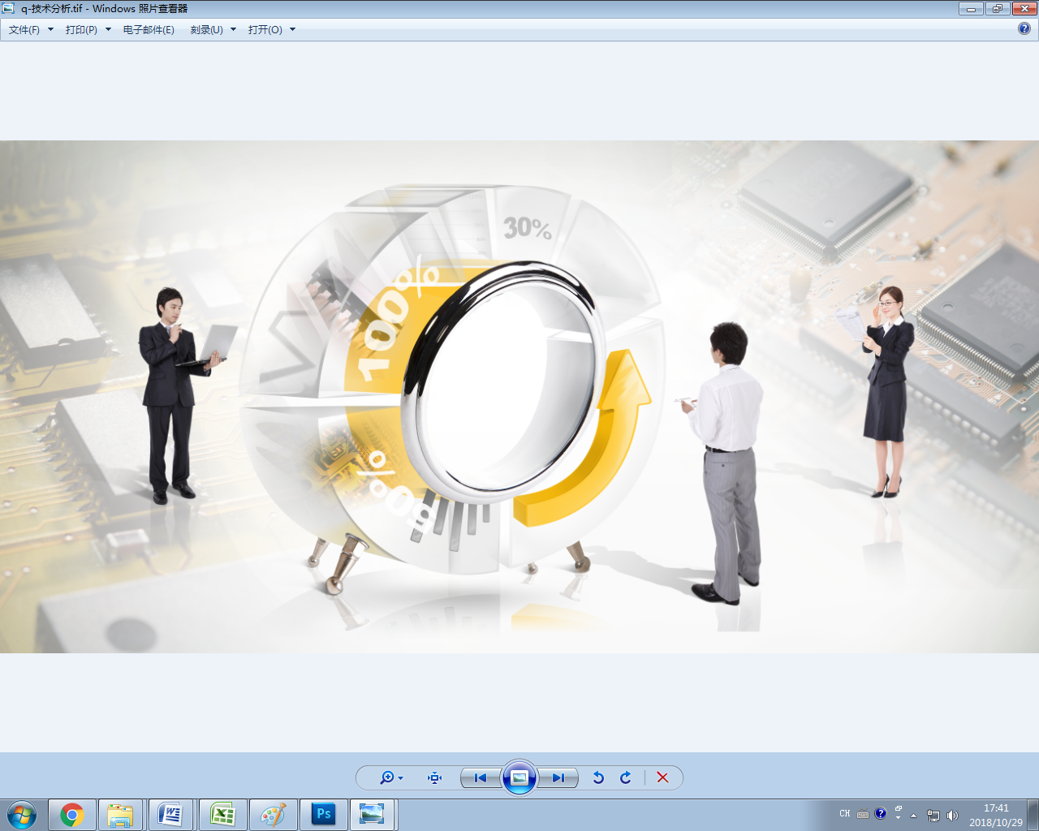
Task: Switch to Excel in the taskbar
Action: tap(222, 814)
